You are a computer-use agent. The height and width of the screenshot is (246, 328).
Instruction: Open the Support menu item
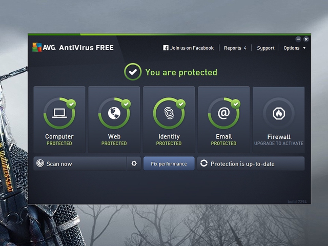click(x=265, y=48)
